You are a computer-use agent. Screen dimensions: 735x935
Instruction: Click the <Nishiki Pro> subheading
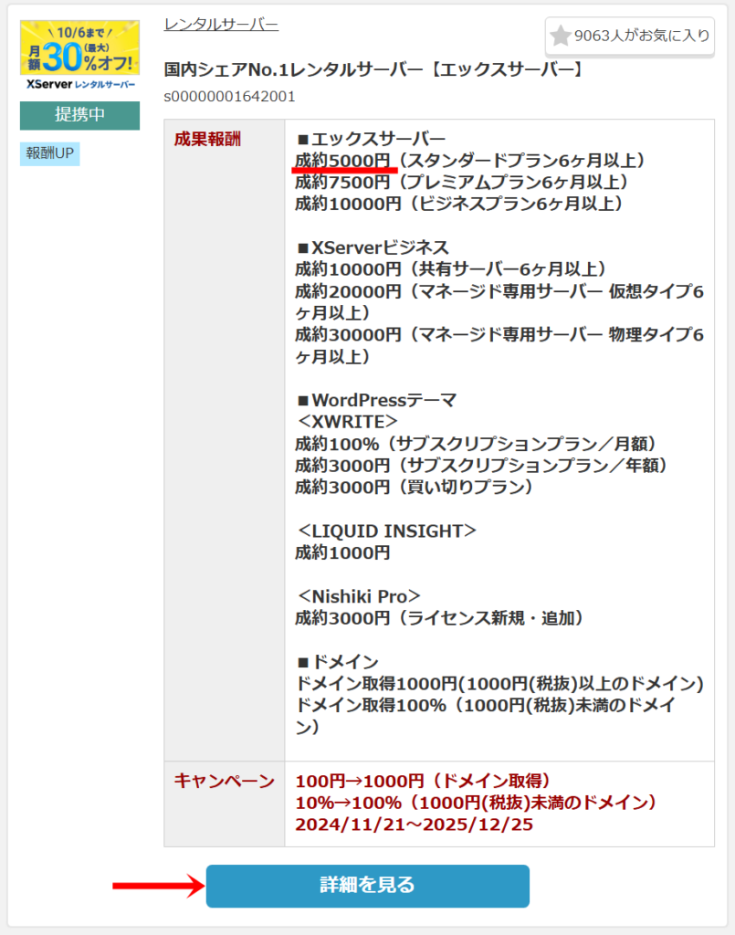tap(359, 596)
